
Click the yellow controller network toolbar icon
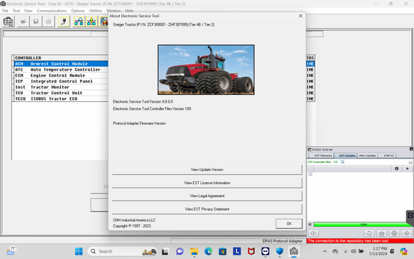91,21
